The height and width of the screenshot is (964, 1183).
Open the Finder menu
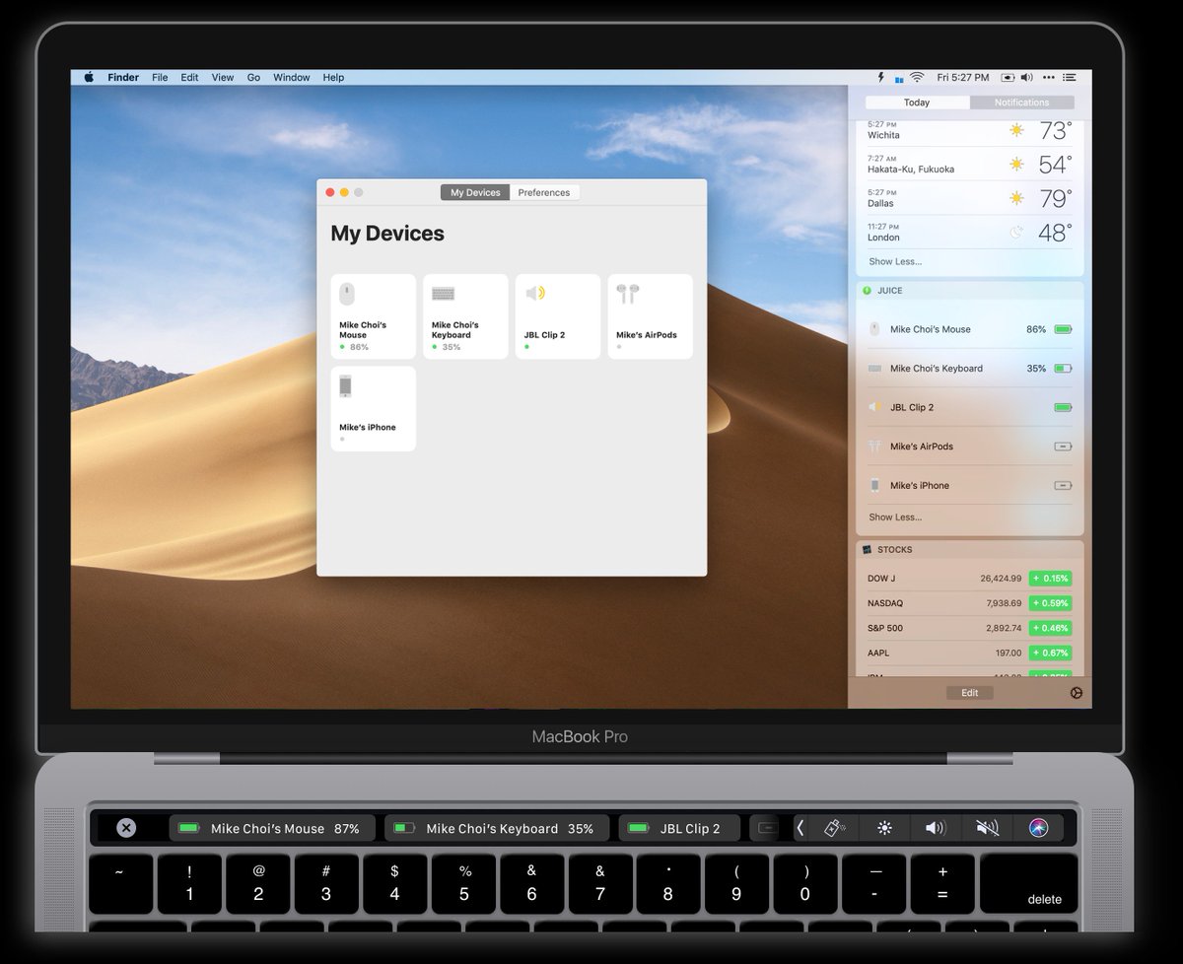point(123,77)
